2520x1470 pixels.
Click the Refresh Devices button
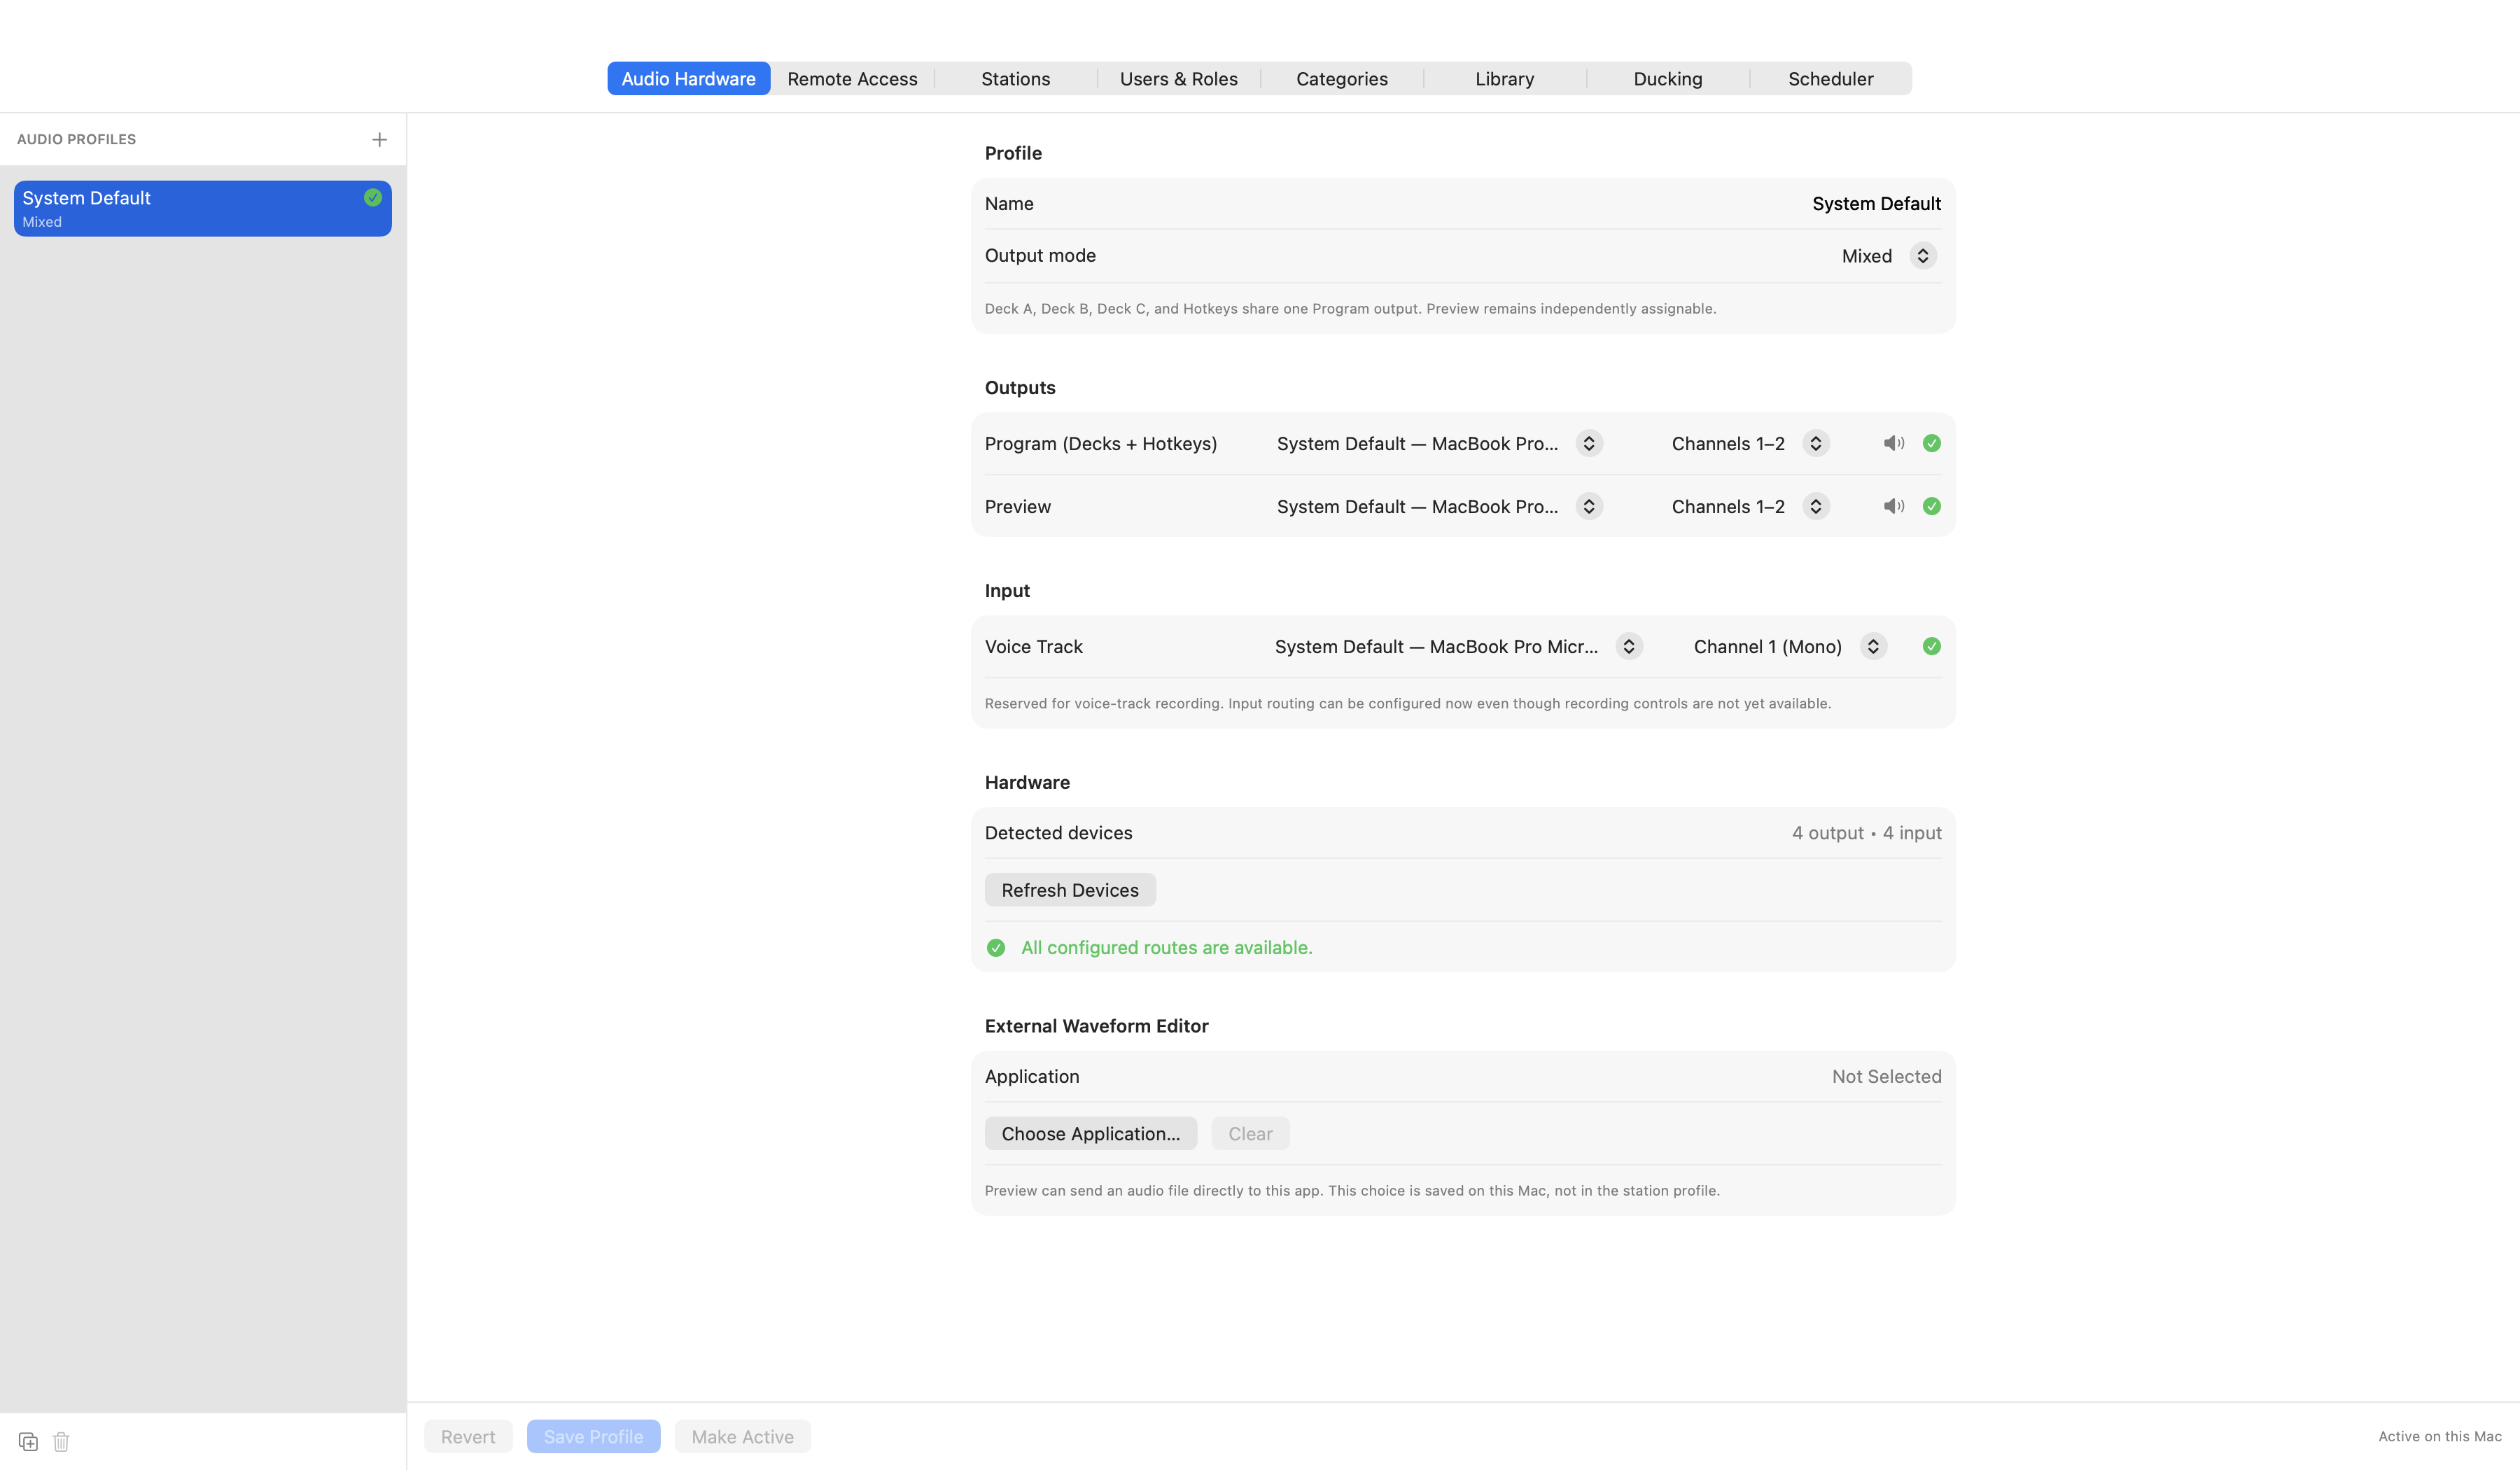[1070, 890]
